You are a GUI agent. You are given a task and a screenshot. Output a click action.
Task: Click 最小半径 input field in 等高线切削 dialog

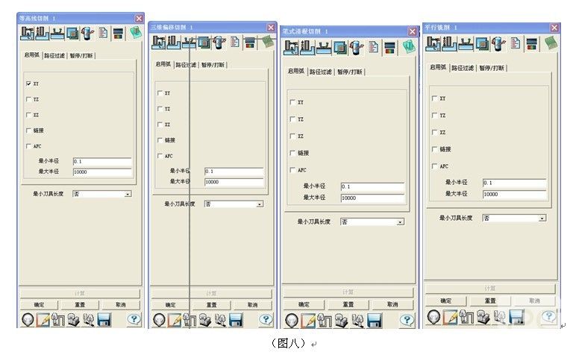[x=102, y=161]
